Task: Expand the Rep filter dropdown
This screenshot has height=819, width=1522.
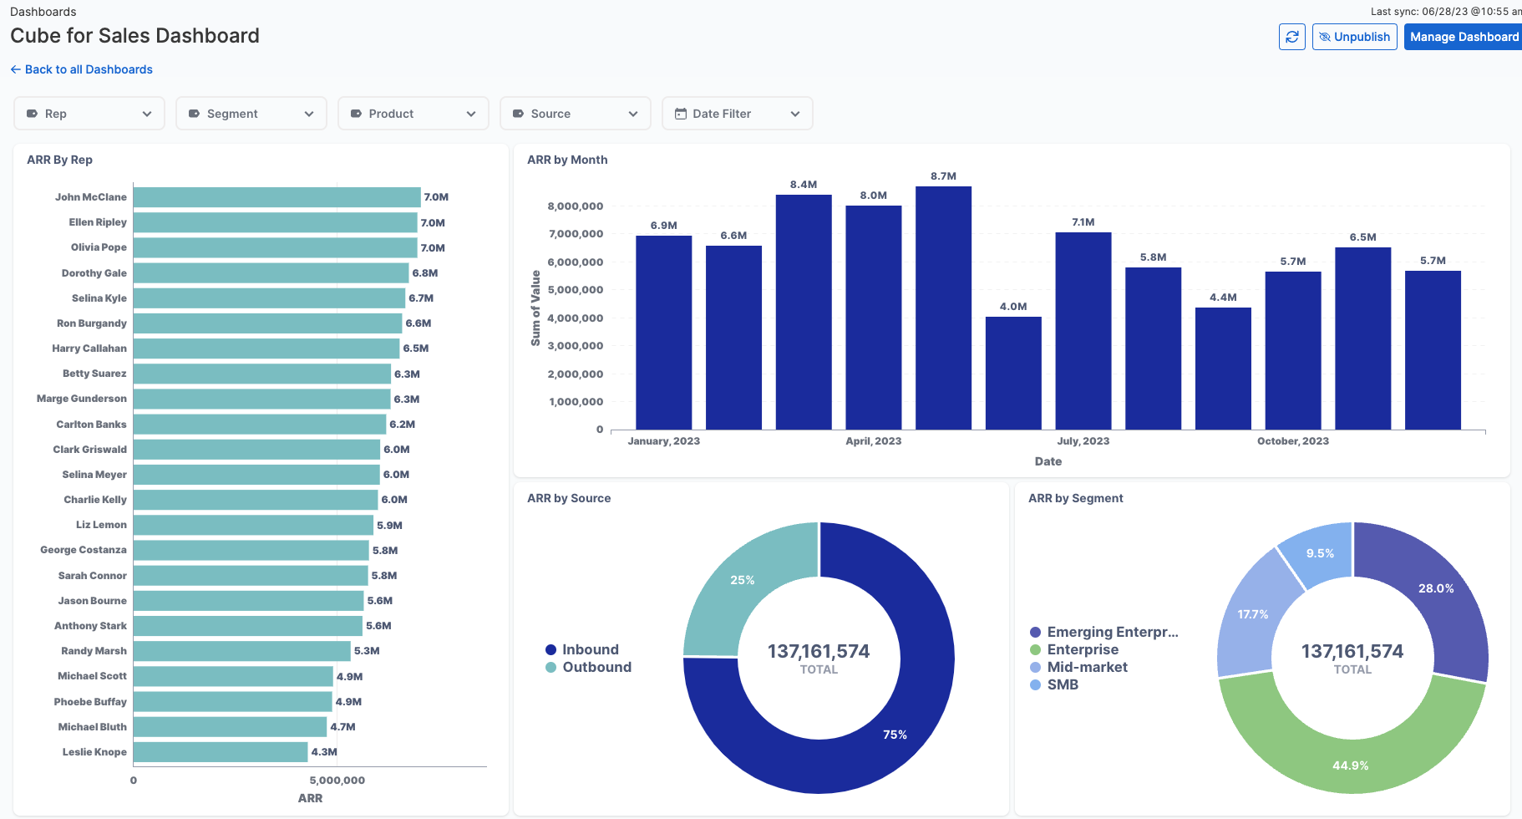Action: 89,114
